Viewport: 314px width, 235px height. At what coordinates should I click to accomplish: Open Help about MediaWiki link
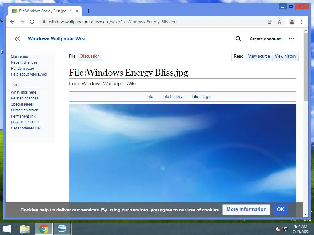(x=29, y=74)
